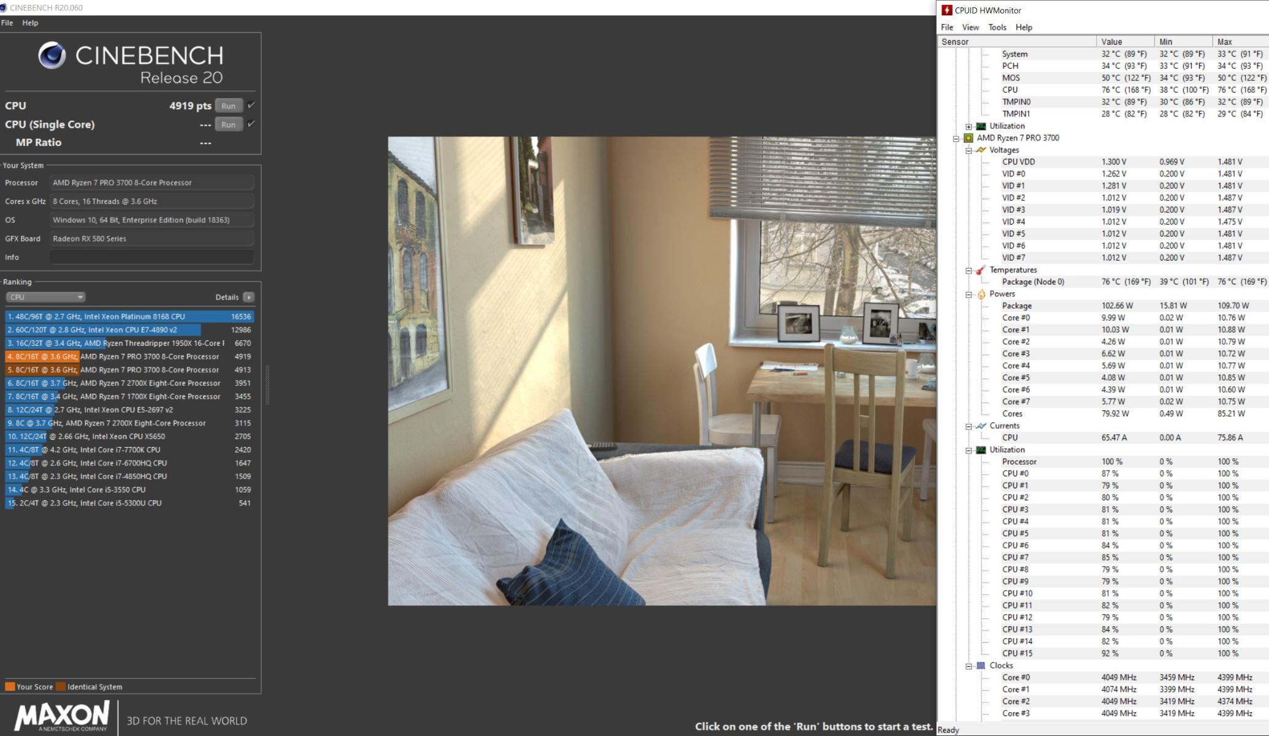Toggle the CPU test checkmark
This screenshot has height=736, width=1269.
[251, 105]
